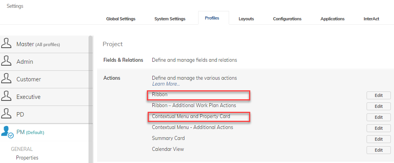This screenshot has height=163, width=394.
Task: Click the Master profile user icon
Action: tap(6, 44)
